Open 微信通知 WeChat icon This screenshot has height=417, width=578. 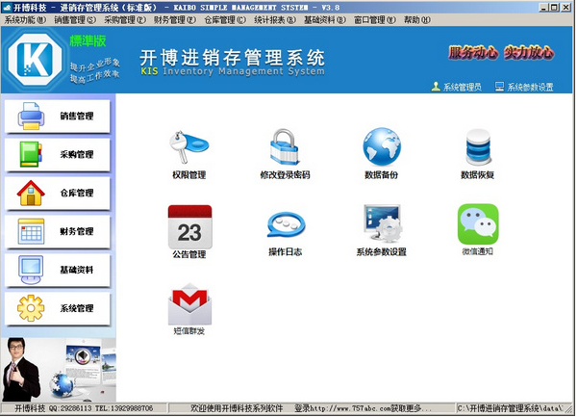tap(478, 224)
